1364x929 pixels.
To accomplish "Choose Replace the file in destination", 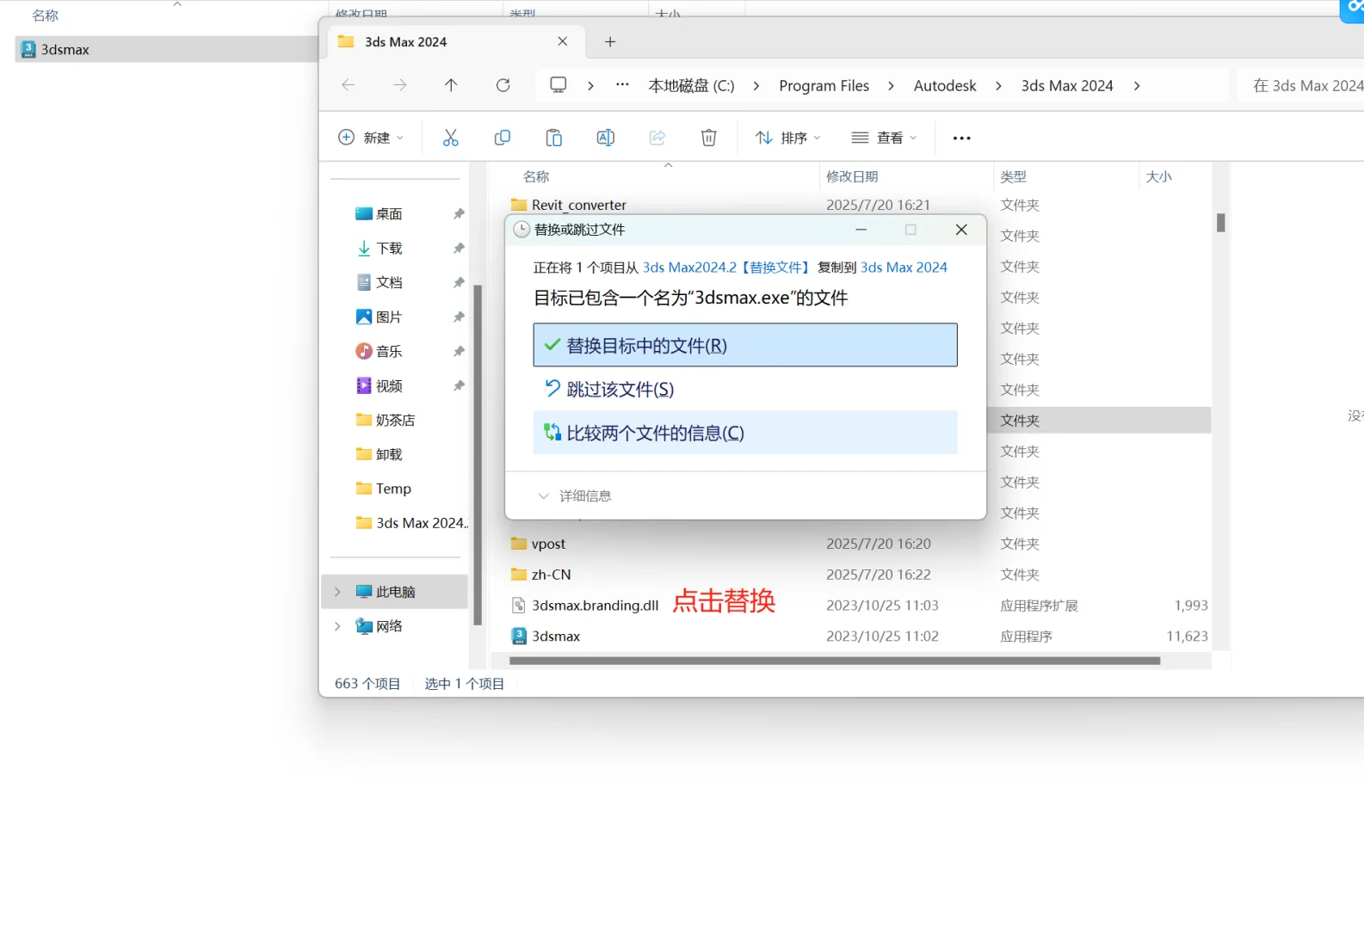I will point(745,345).
